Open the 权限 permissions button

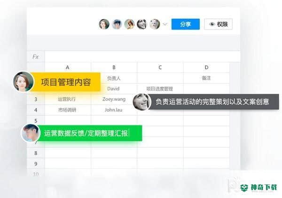pyautogui.click(x=219, y=24)
